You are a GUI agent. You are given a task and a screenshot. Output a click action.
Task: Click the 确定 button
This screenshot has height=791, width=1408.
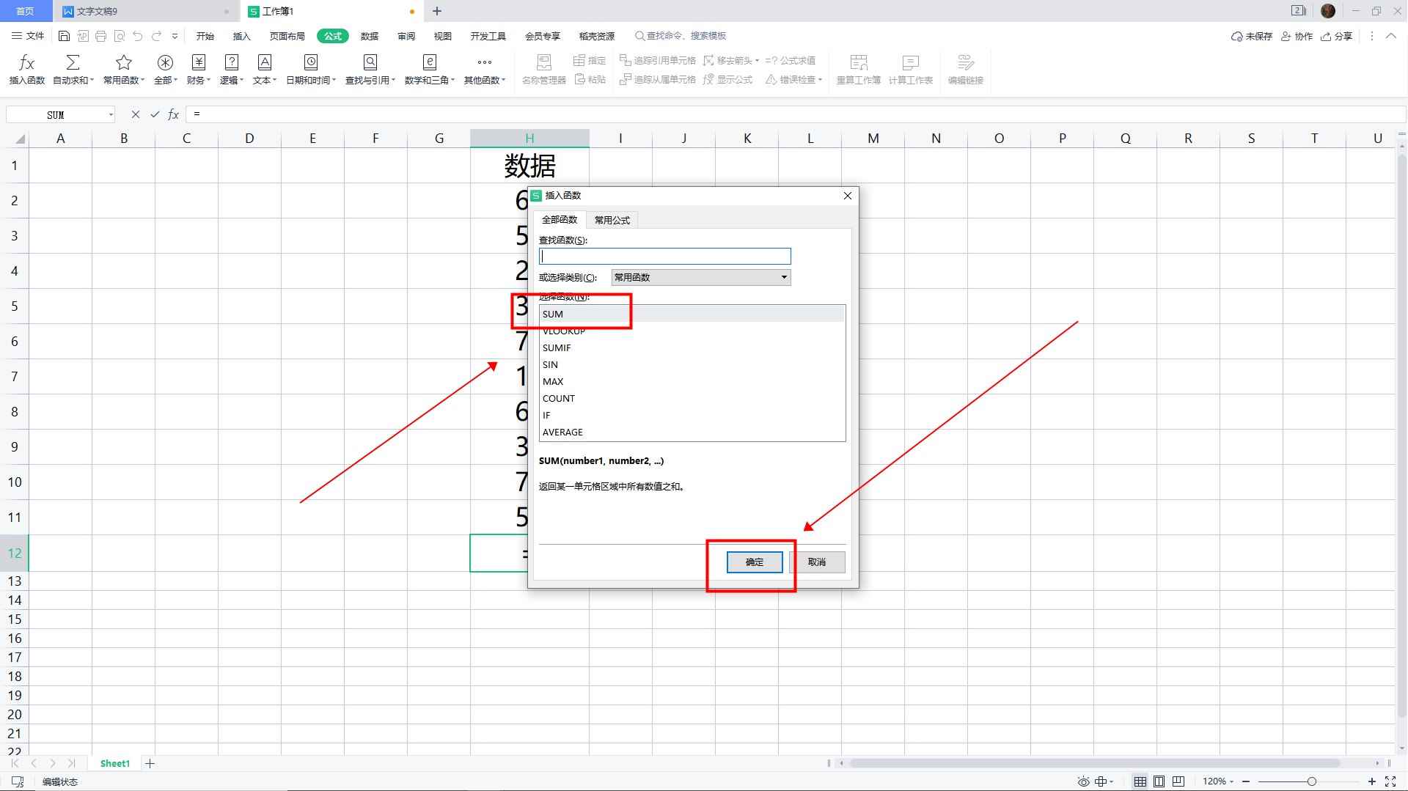point(754,562)
